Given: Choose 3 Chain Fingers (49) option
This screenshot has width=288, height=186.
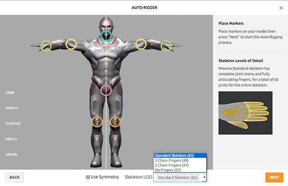Looking at the screenshot, I should click(x=180, y=161).
